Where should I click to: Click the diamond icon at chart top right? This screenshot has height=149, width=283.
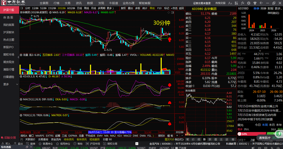click(169, 13)
